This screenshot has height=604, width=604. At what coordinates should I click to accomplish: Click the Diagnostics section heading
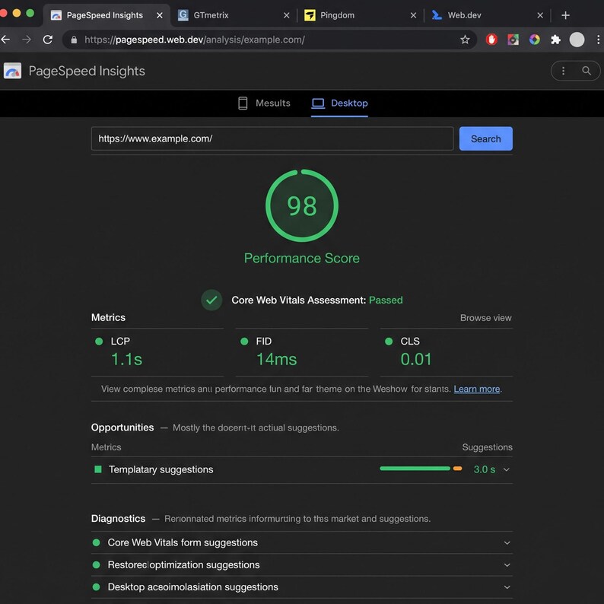tap(118, 519)
